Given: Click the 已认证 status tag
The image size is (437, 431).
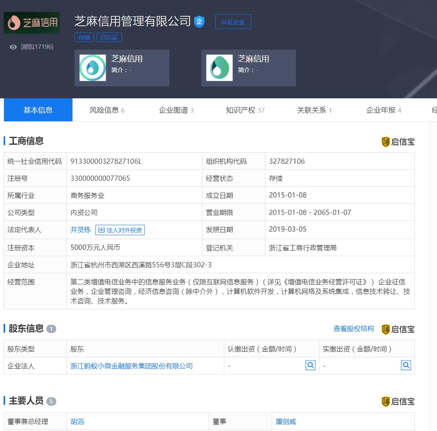Looking at the screenshot, I should coord(109,37).
